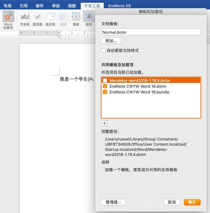This screenshot has height=213, width=210.
Task: Click the minus button to remove template
Action: pos(111,123)
